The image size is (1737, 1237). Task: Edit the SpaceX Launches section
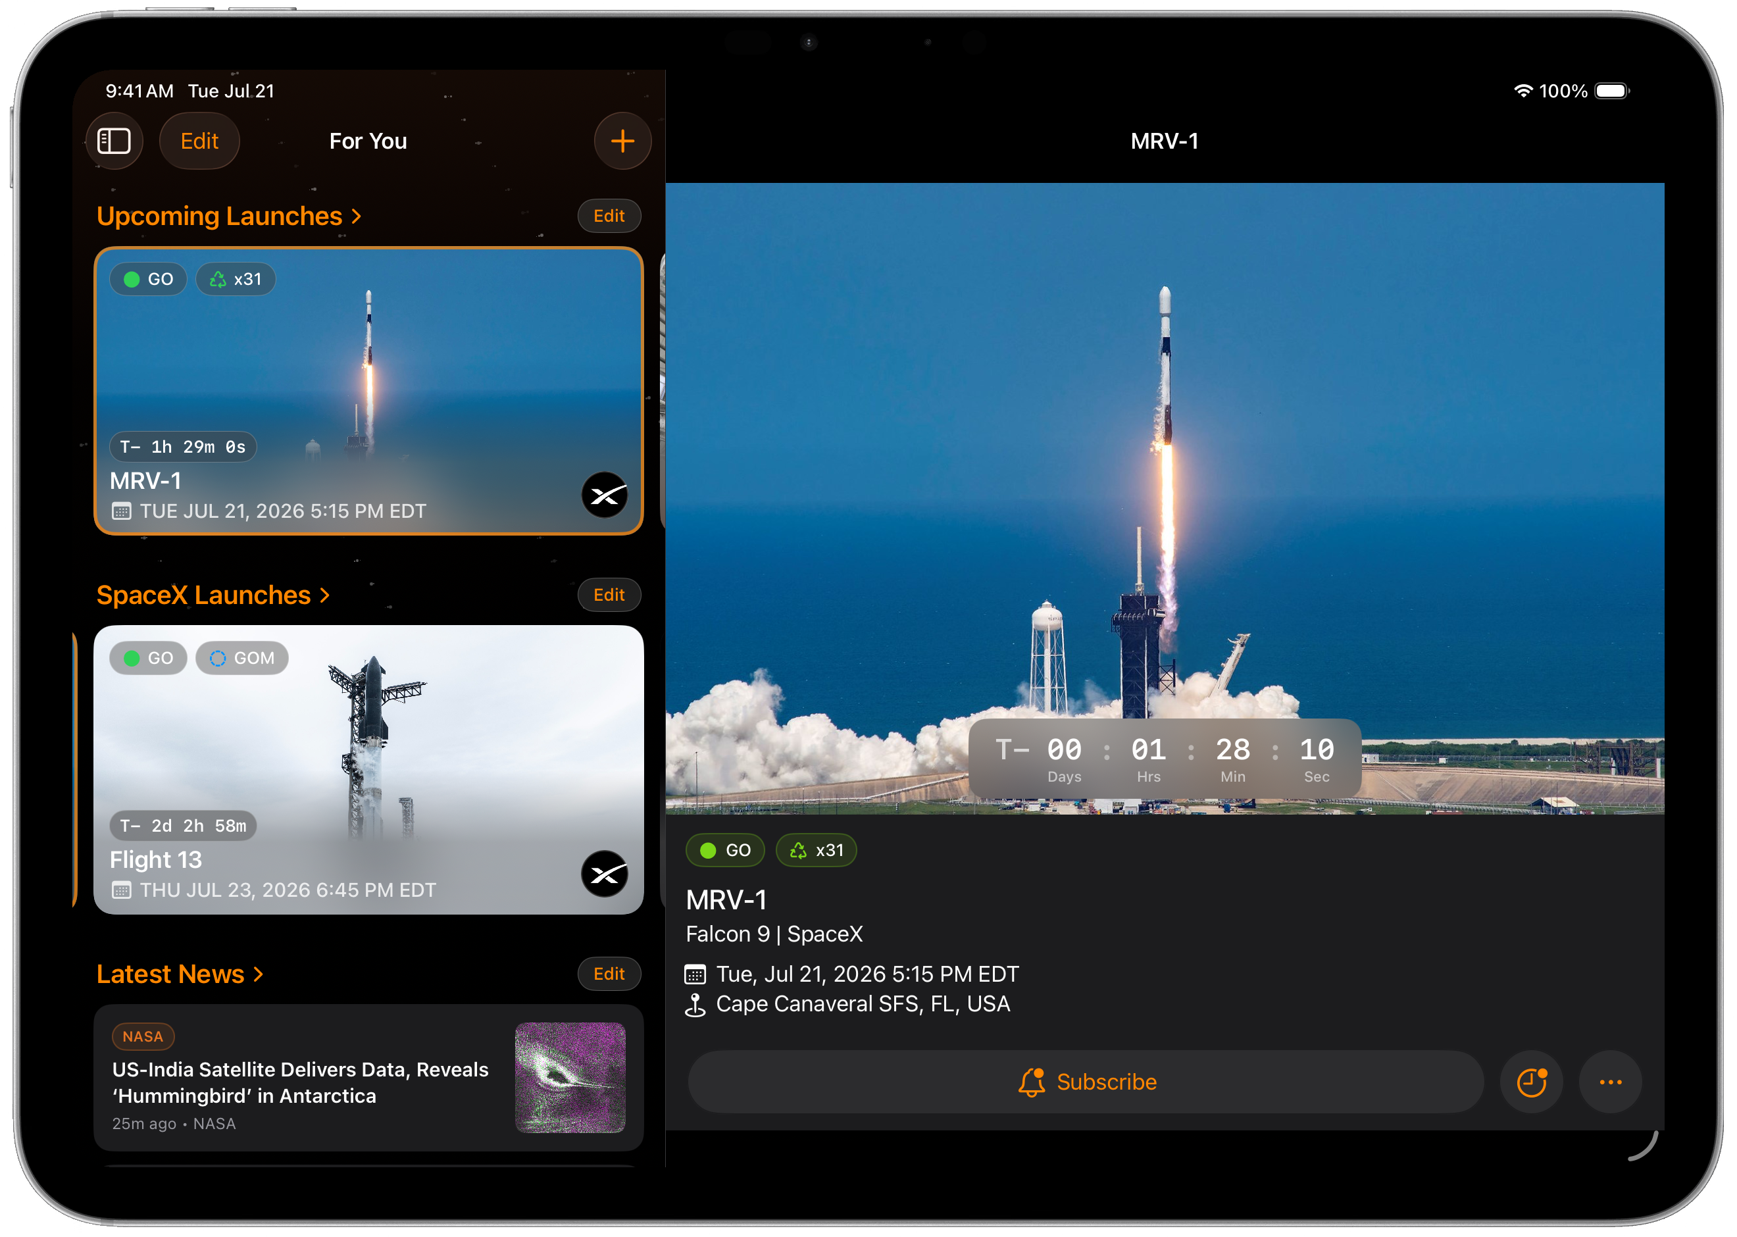click(609, 595)
